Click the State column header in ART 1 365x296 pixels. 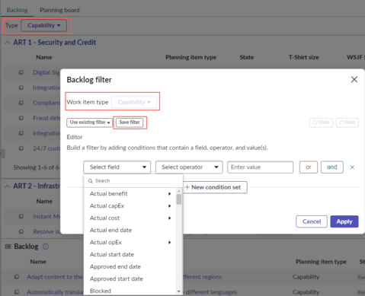pyautogui.click(x=247, y=57)
